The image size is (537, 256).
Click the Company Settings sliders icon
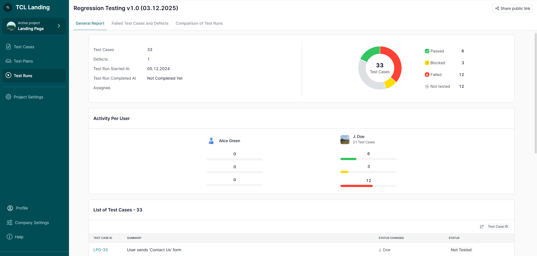pyautogui.click(x=10, y=222)
